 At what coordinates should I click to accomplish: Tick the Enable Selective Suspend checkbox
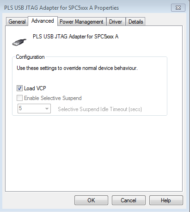pyautogui.click(x=19, y=98)
